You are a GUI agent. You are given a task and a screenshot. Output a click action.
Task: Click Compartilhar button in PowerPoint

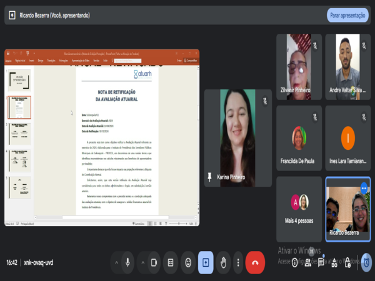tap(191, 61)
